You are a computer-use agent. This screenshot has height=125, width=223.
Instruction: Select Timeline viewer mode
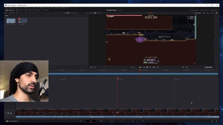[95, 13]
